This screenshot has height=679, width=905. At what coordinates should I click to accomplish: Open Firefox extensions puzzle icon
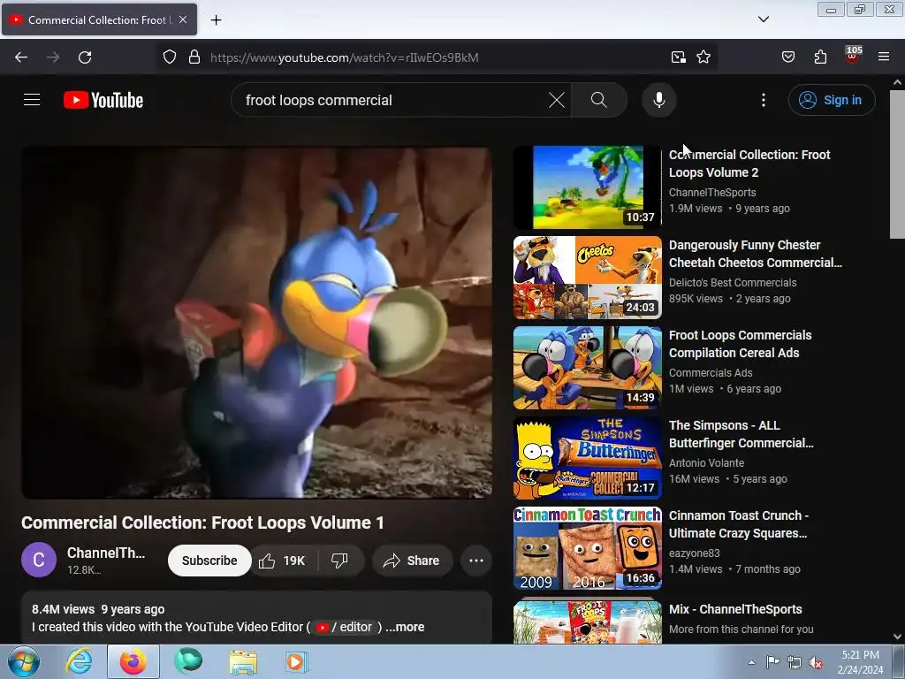click(x=820, y=57)
